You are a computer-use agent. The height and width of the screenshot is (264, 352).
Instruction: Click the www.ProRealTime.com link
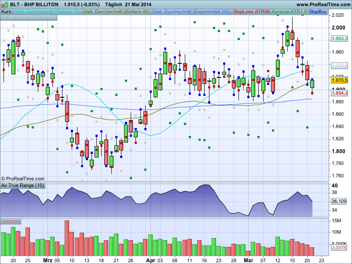point(323,4)
